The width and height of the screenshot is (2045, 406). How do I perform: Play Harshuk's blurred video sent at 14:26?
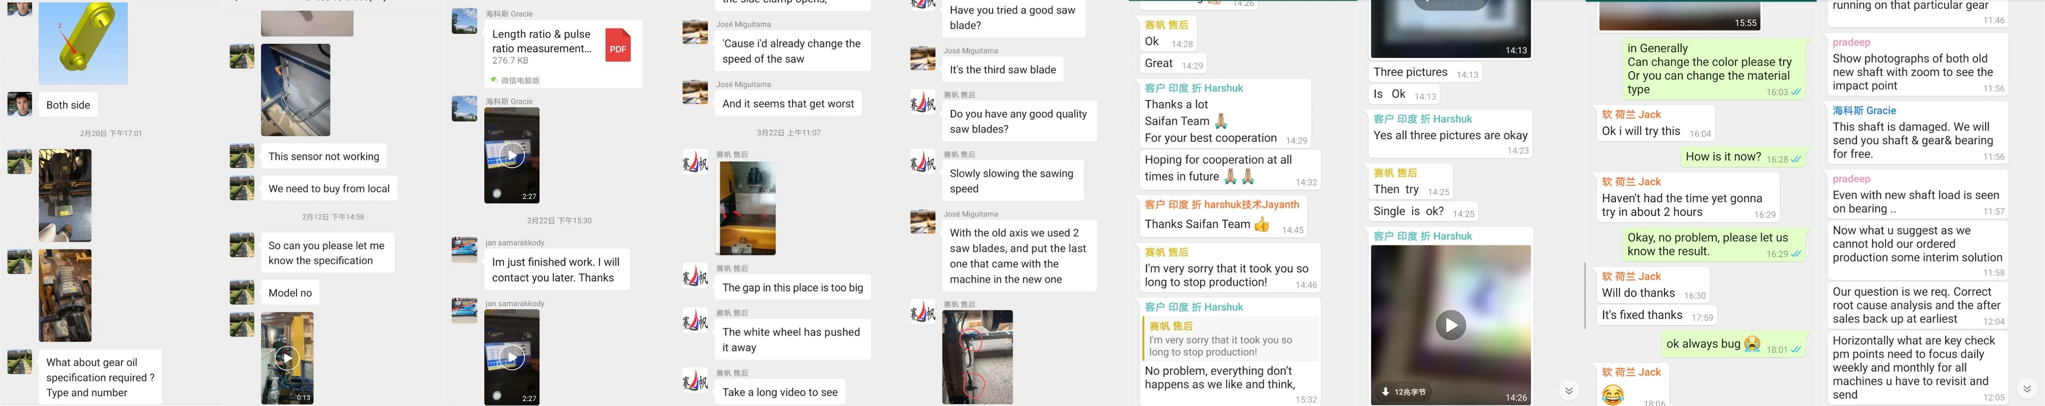point(1450,325)
